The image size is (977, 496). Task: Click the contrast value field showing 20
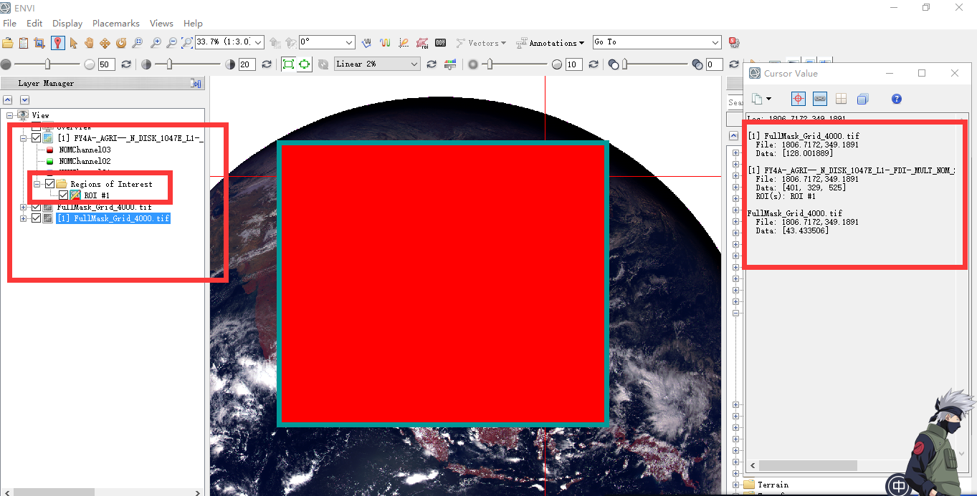tap(247, 64)
